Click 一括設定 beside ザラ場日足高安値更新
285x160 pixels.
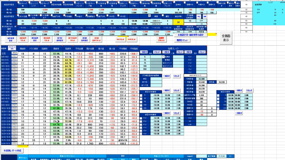(166, 76)
